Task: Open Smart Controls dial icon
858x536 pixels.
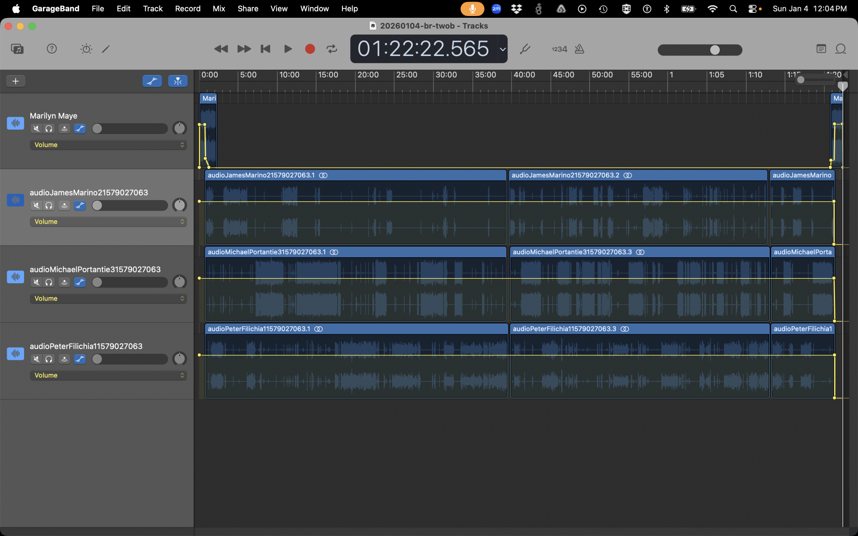Action: (x=86, y=49)
